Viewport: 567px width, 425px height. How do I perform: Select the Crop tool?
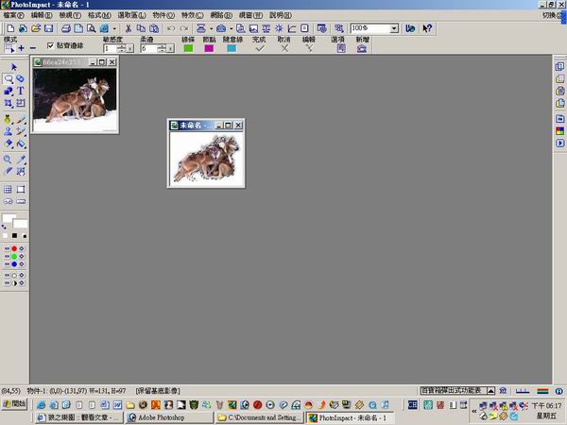click(x=8, y=103)
